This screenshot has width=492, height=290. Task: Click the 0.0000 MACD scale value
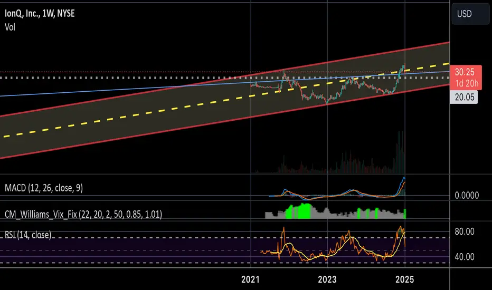point(467,195)
